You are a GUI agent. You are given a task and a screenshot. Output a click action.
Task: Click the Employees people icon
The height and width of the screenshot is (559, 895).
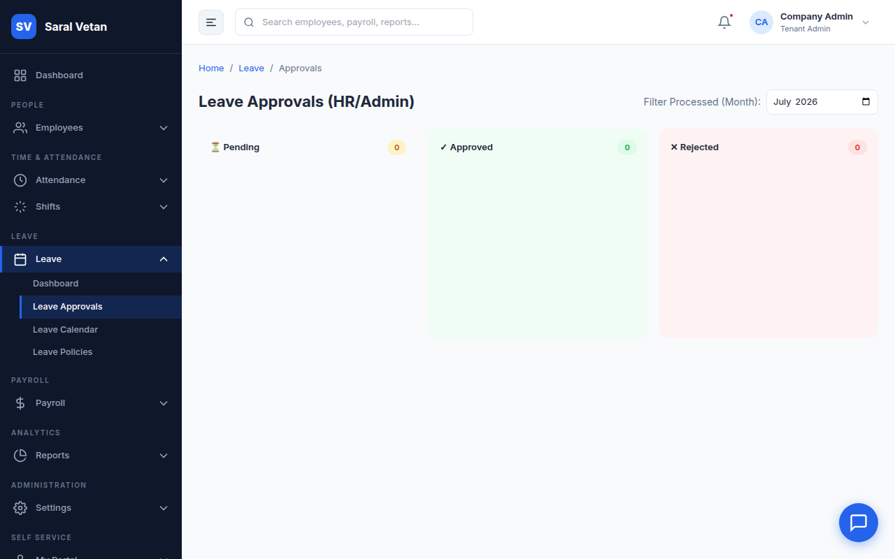pos(20,128)
